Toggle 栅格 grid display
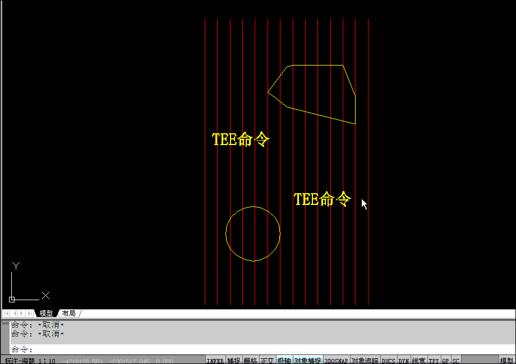Viewport: 516px width, 364px height. pos(250,361)
